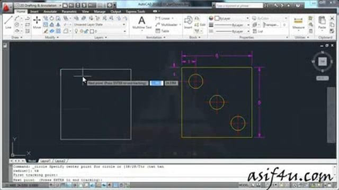The width and height of the screenshot is (339, 190).
Task: Expand the Utilities panel
Action: pos(301,37)
